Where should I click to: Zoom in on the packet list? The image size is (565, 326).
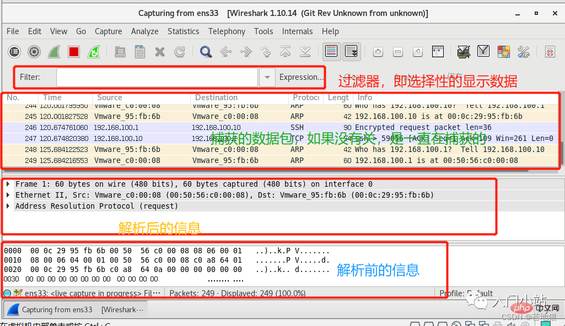[378, 51]
